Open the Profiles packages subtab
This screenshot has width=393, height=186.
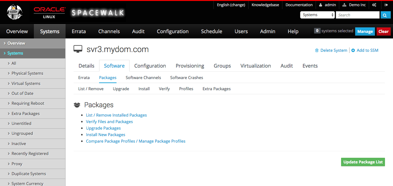186,89
